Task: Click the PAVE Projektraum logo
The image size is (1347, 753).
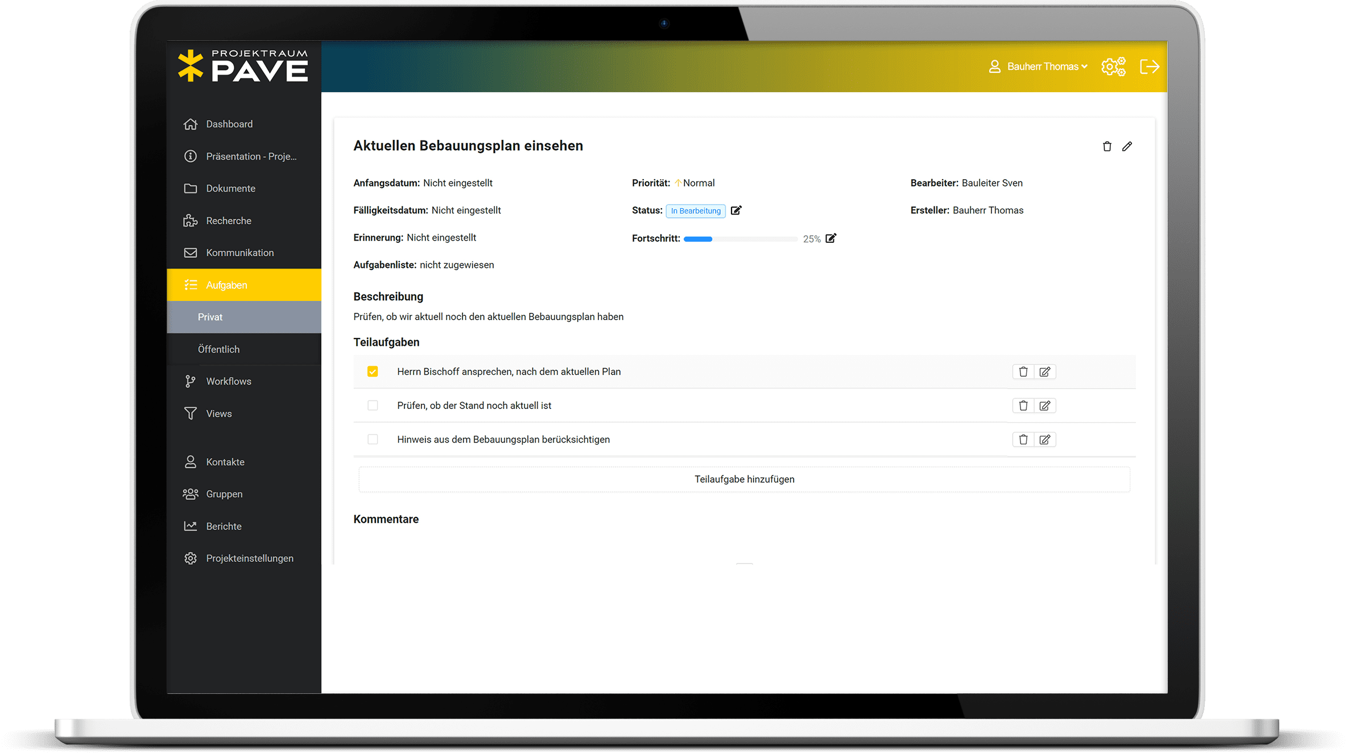Action: (243, 67)
